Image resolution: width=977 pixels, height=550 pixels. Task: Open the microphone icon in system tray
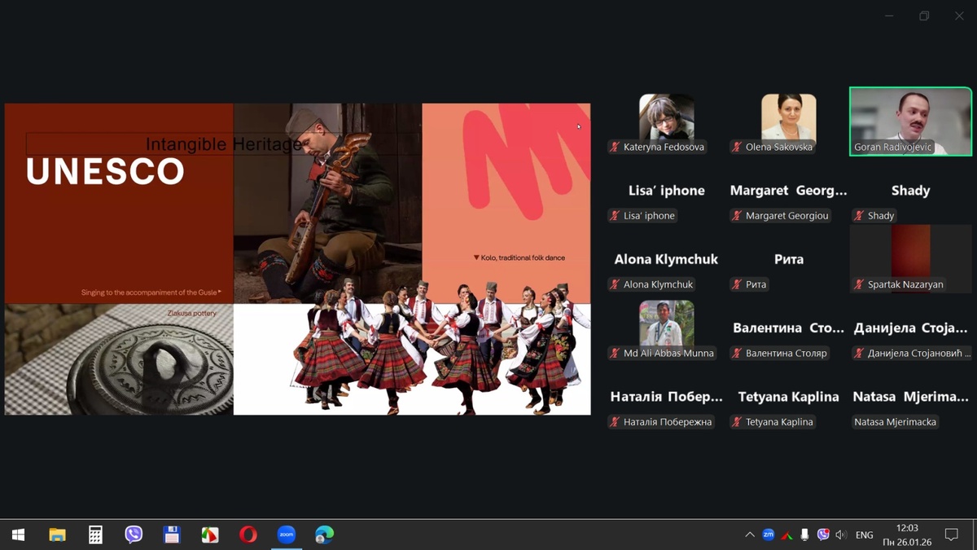(804, 535)
